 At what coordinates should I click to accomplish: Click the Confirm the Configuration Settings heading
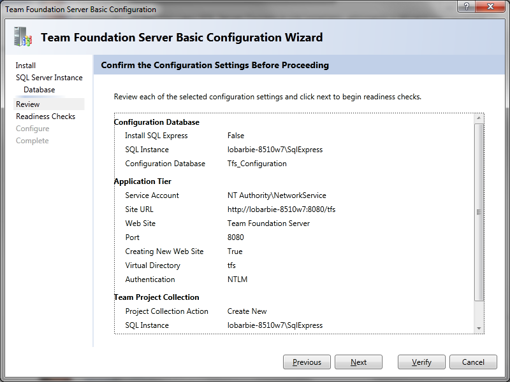[215, 65]
